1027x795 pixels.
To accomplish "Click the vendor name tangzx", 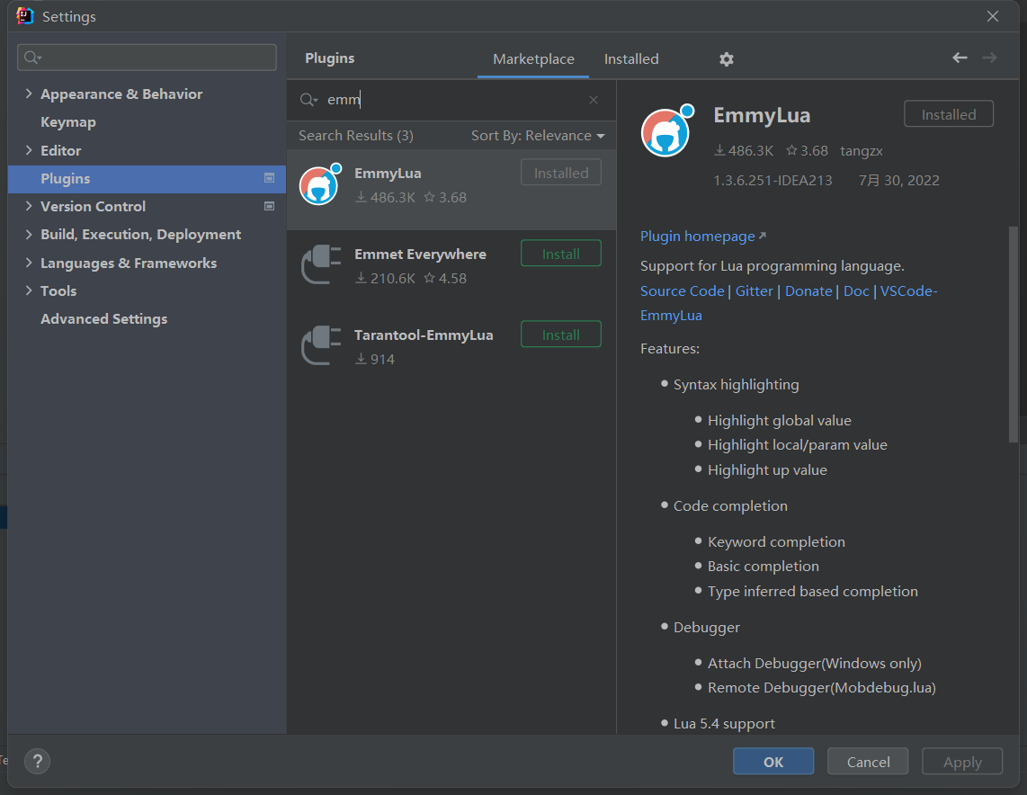I will [x=862, y=150].
